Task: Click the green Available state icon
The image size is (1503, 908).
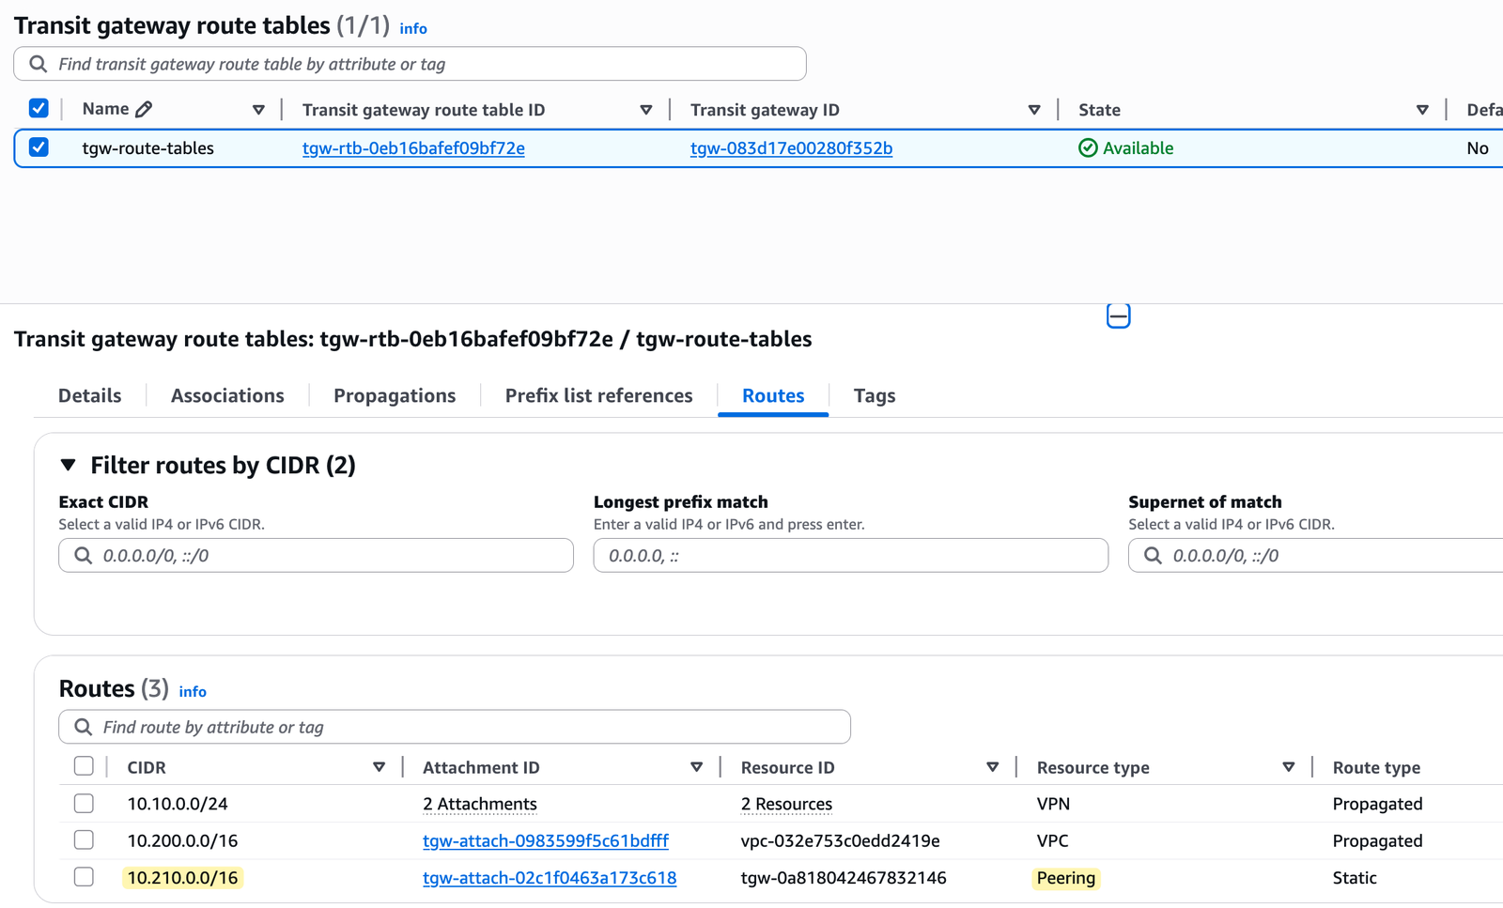Action: coord(1088,147)
